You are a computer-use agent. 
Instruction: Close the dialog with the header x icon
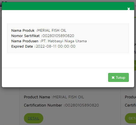(x=129, y=9)
